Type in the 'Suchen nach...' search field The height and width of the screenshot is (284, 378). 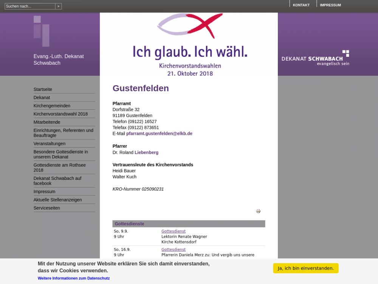pos(30,6)
